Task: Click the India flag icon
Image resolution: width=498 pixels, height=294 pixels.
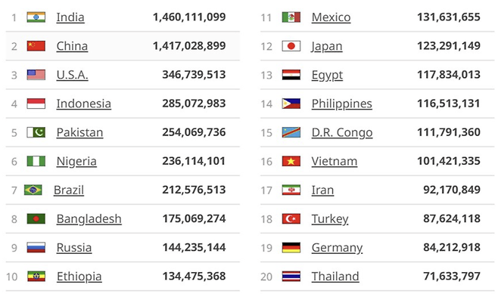Action: (x=36, y=17)
